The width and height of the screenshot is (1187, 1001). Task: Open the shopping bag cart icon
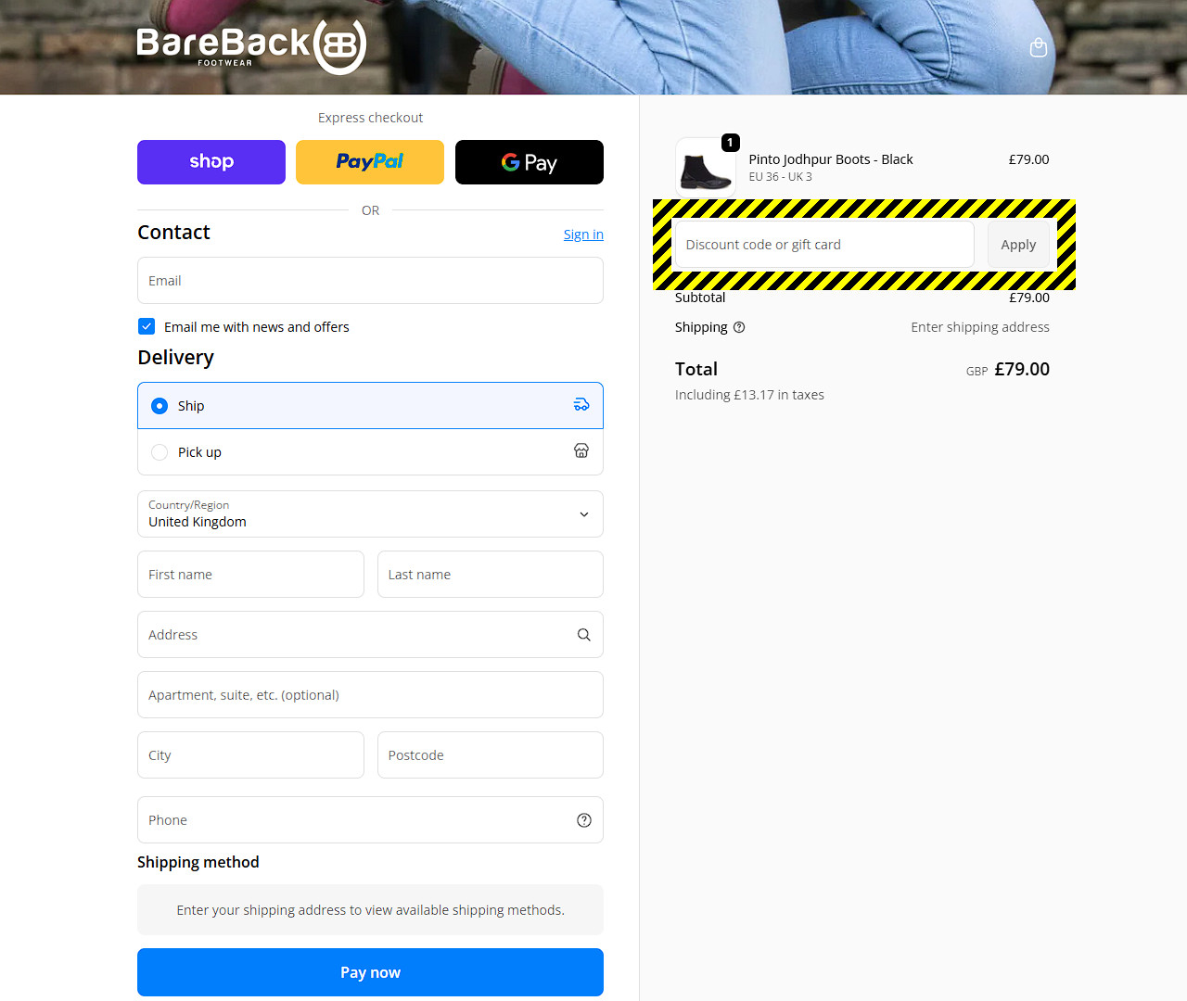coord(1039,47)
